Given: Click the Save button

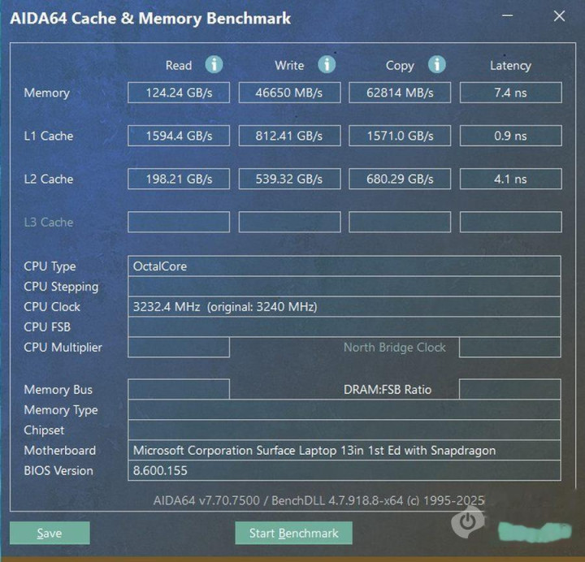Looking at the screenshot, I should point(50,533).
